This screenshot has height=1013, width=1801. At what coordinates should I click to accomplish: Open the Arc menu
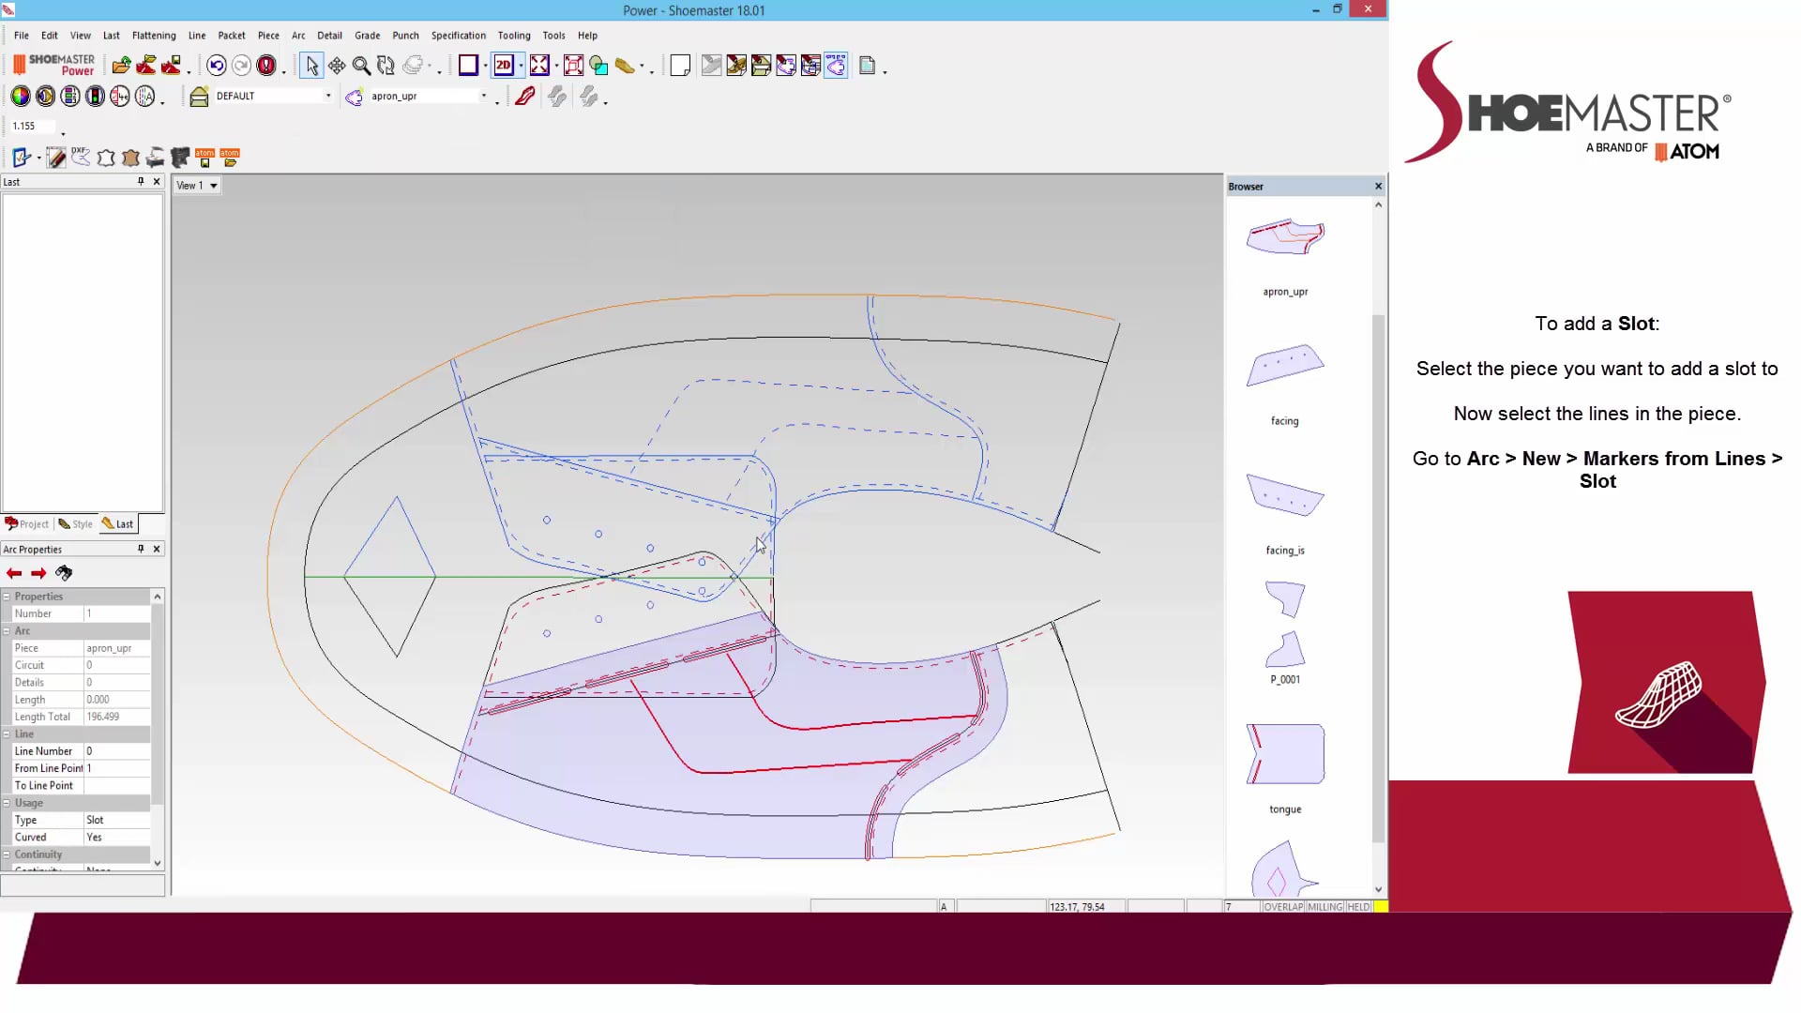(298, 36)
